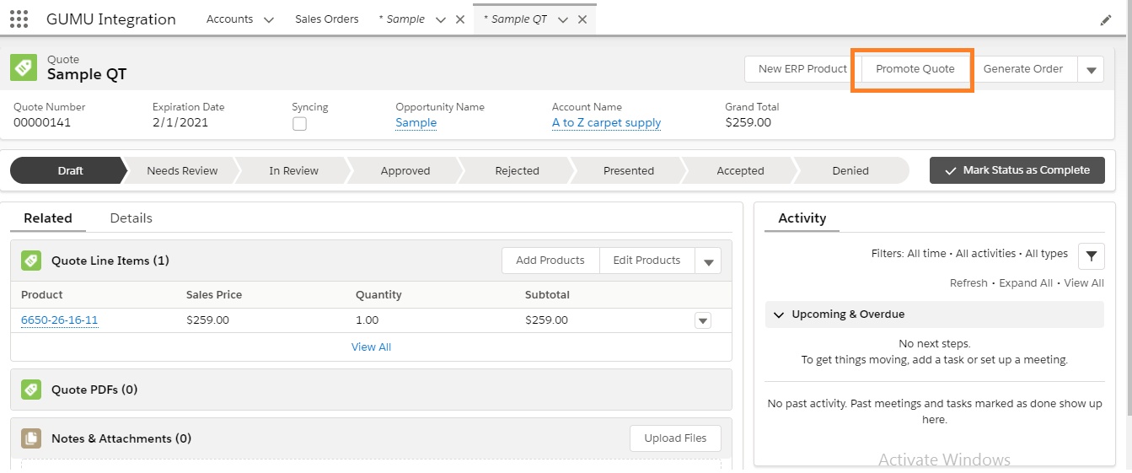Click the View All link in Activity
Image resolution: width=1132 pixels, height=473 pixels.
[x=1084, y=283]
